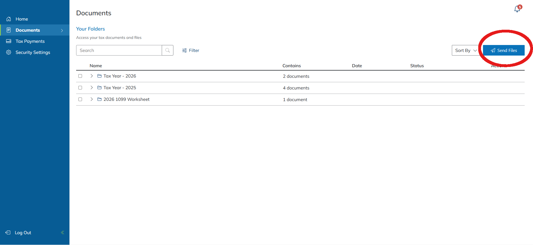Open the Filter options
The height and width of the screenshot is (245, 533).
(191, 50)
